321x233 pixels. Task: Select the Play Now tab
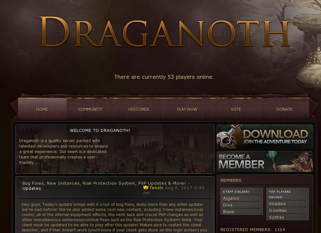pos(187,109)
